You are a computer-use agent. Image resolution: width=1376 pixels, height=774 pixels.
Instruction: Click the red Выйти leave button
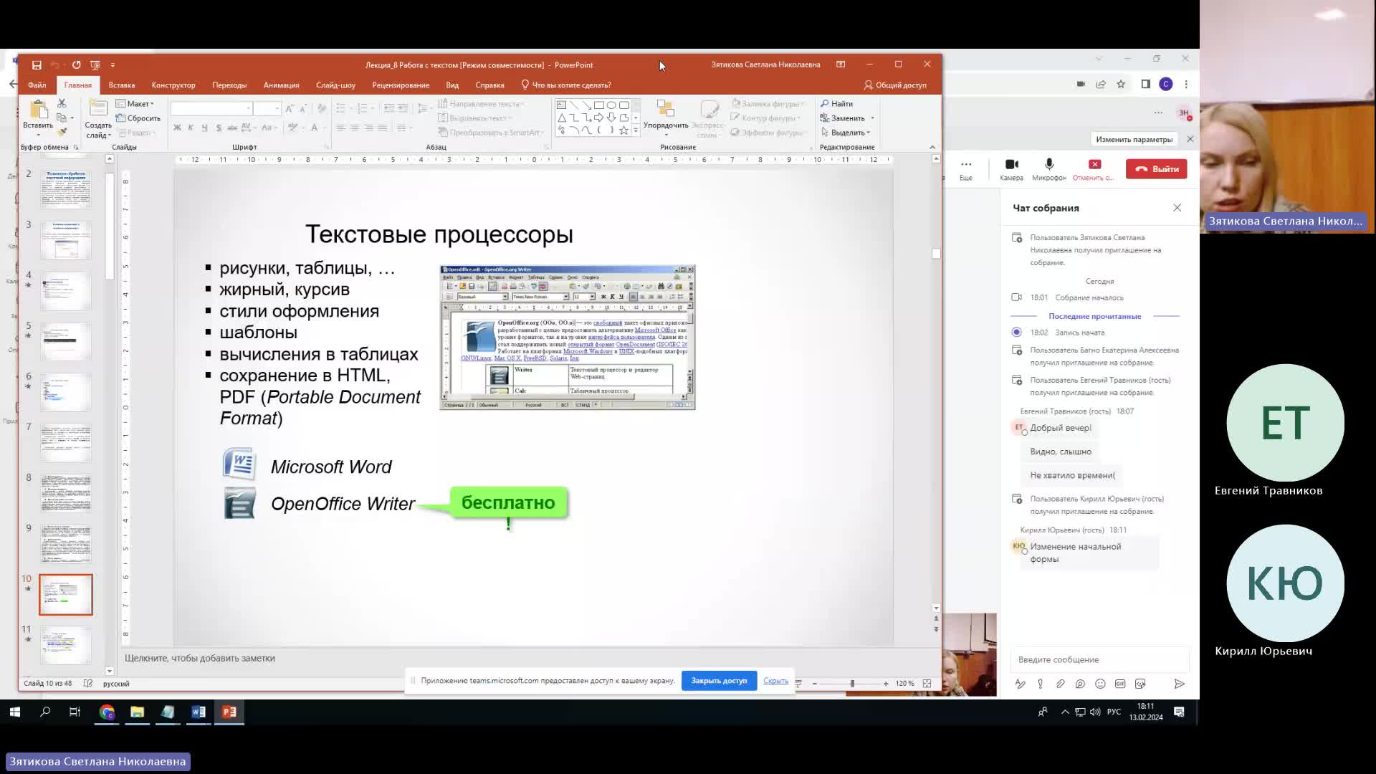click(1156, 169)
